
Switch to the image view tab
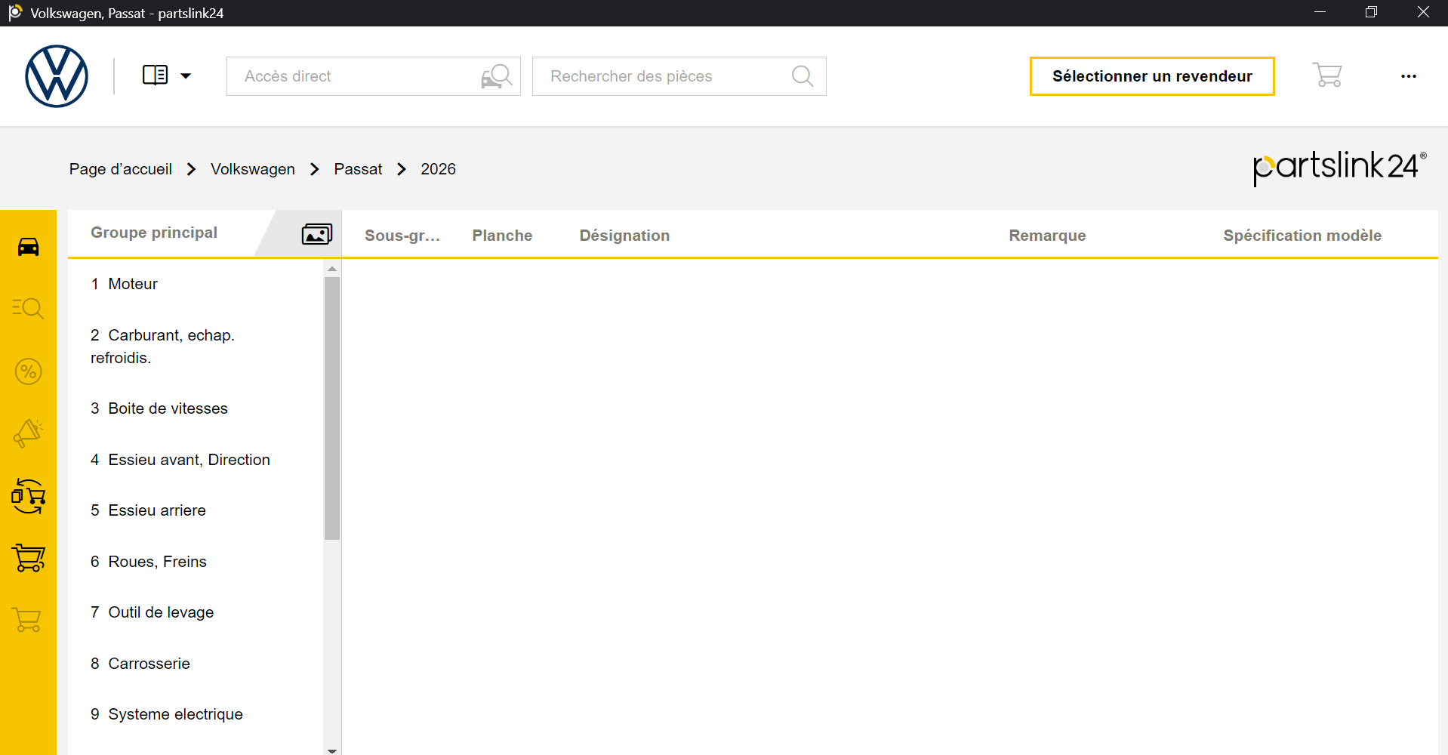tap(317, 234)
